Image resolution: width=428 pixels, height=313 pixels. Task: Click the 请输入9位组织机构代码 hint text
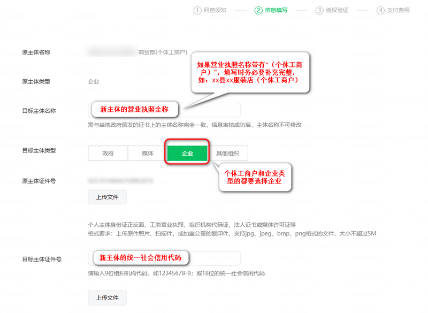(x=176, y=273)
